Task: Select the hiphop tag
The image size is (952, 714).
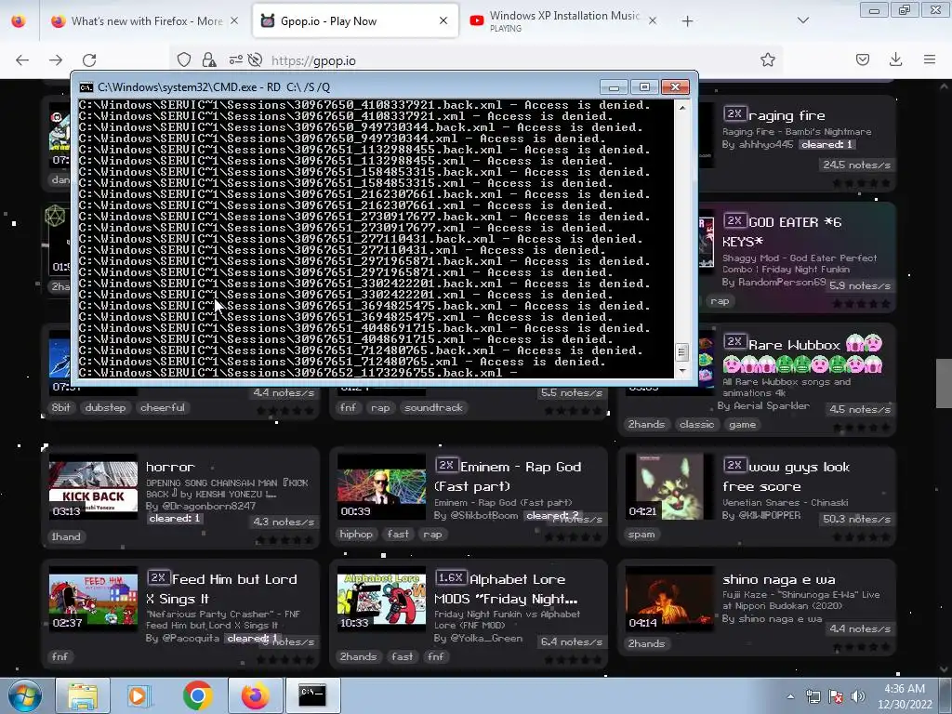Action: click(356, 534)
